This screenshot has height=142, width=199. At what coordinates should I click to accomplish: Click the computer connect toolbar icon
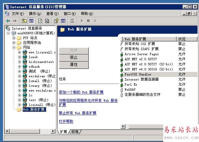tap(72, 21)
